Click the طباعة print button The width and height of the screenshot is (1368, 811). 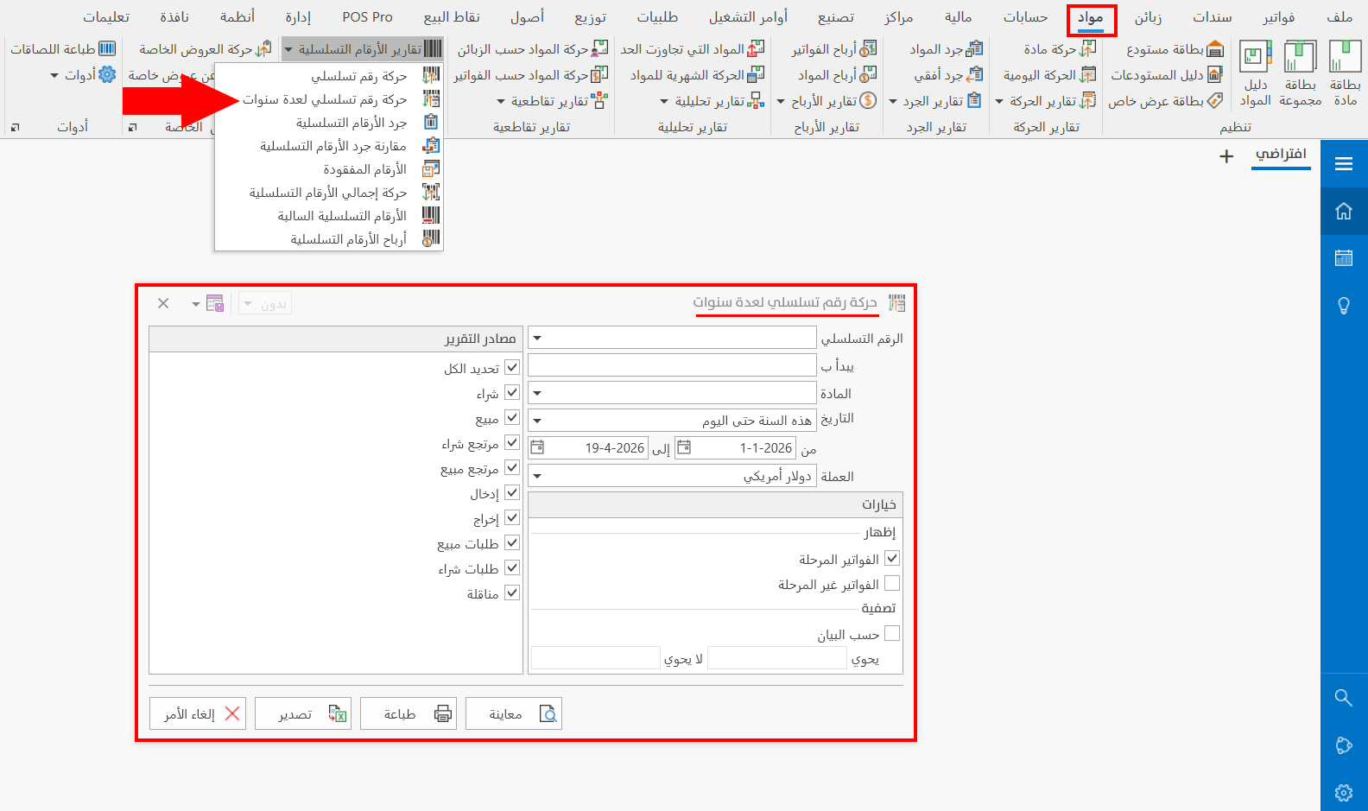pyautogui.click(x=408, y=713)
